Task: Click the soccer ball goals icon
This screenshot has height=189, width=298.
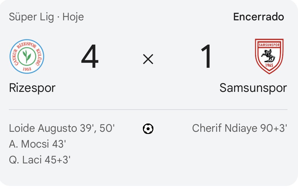Action: [148, 129]
